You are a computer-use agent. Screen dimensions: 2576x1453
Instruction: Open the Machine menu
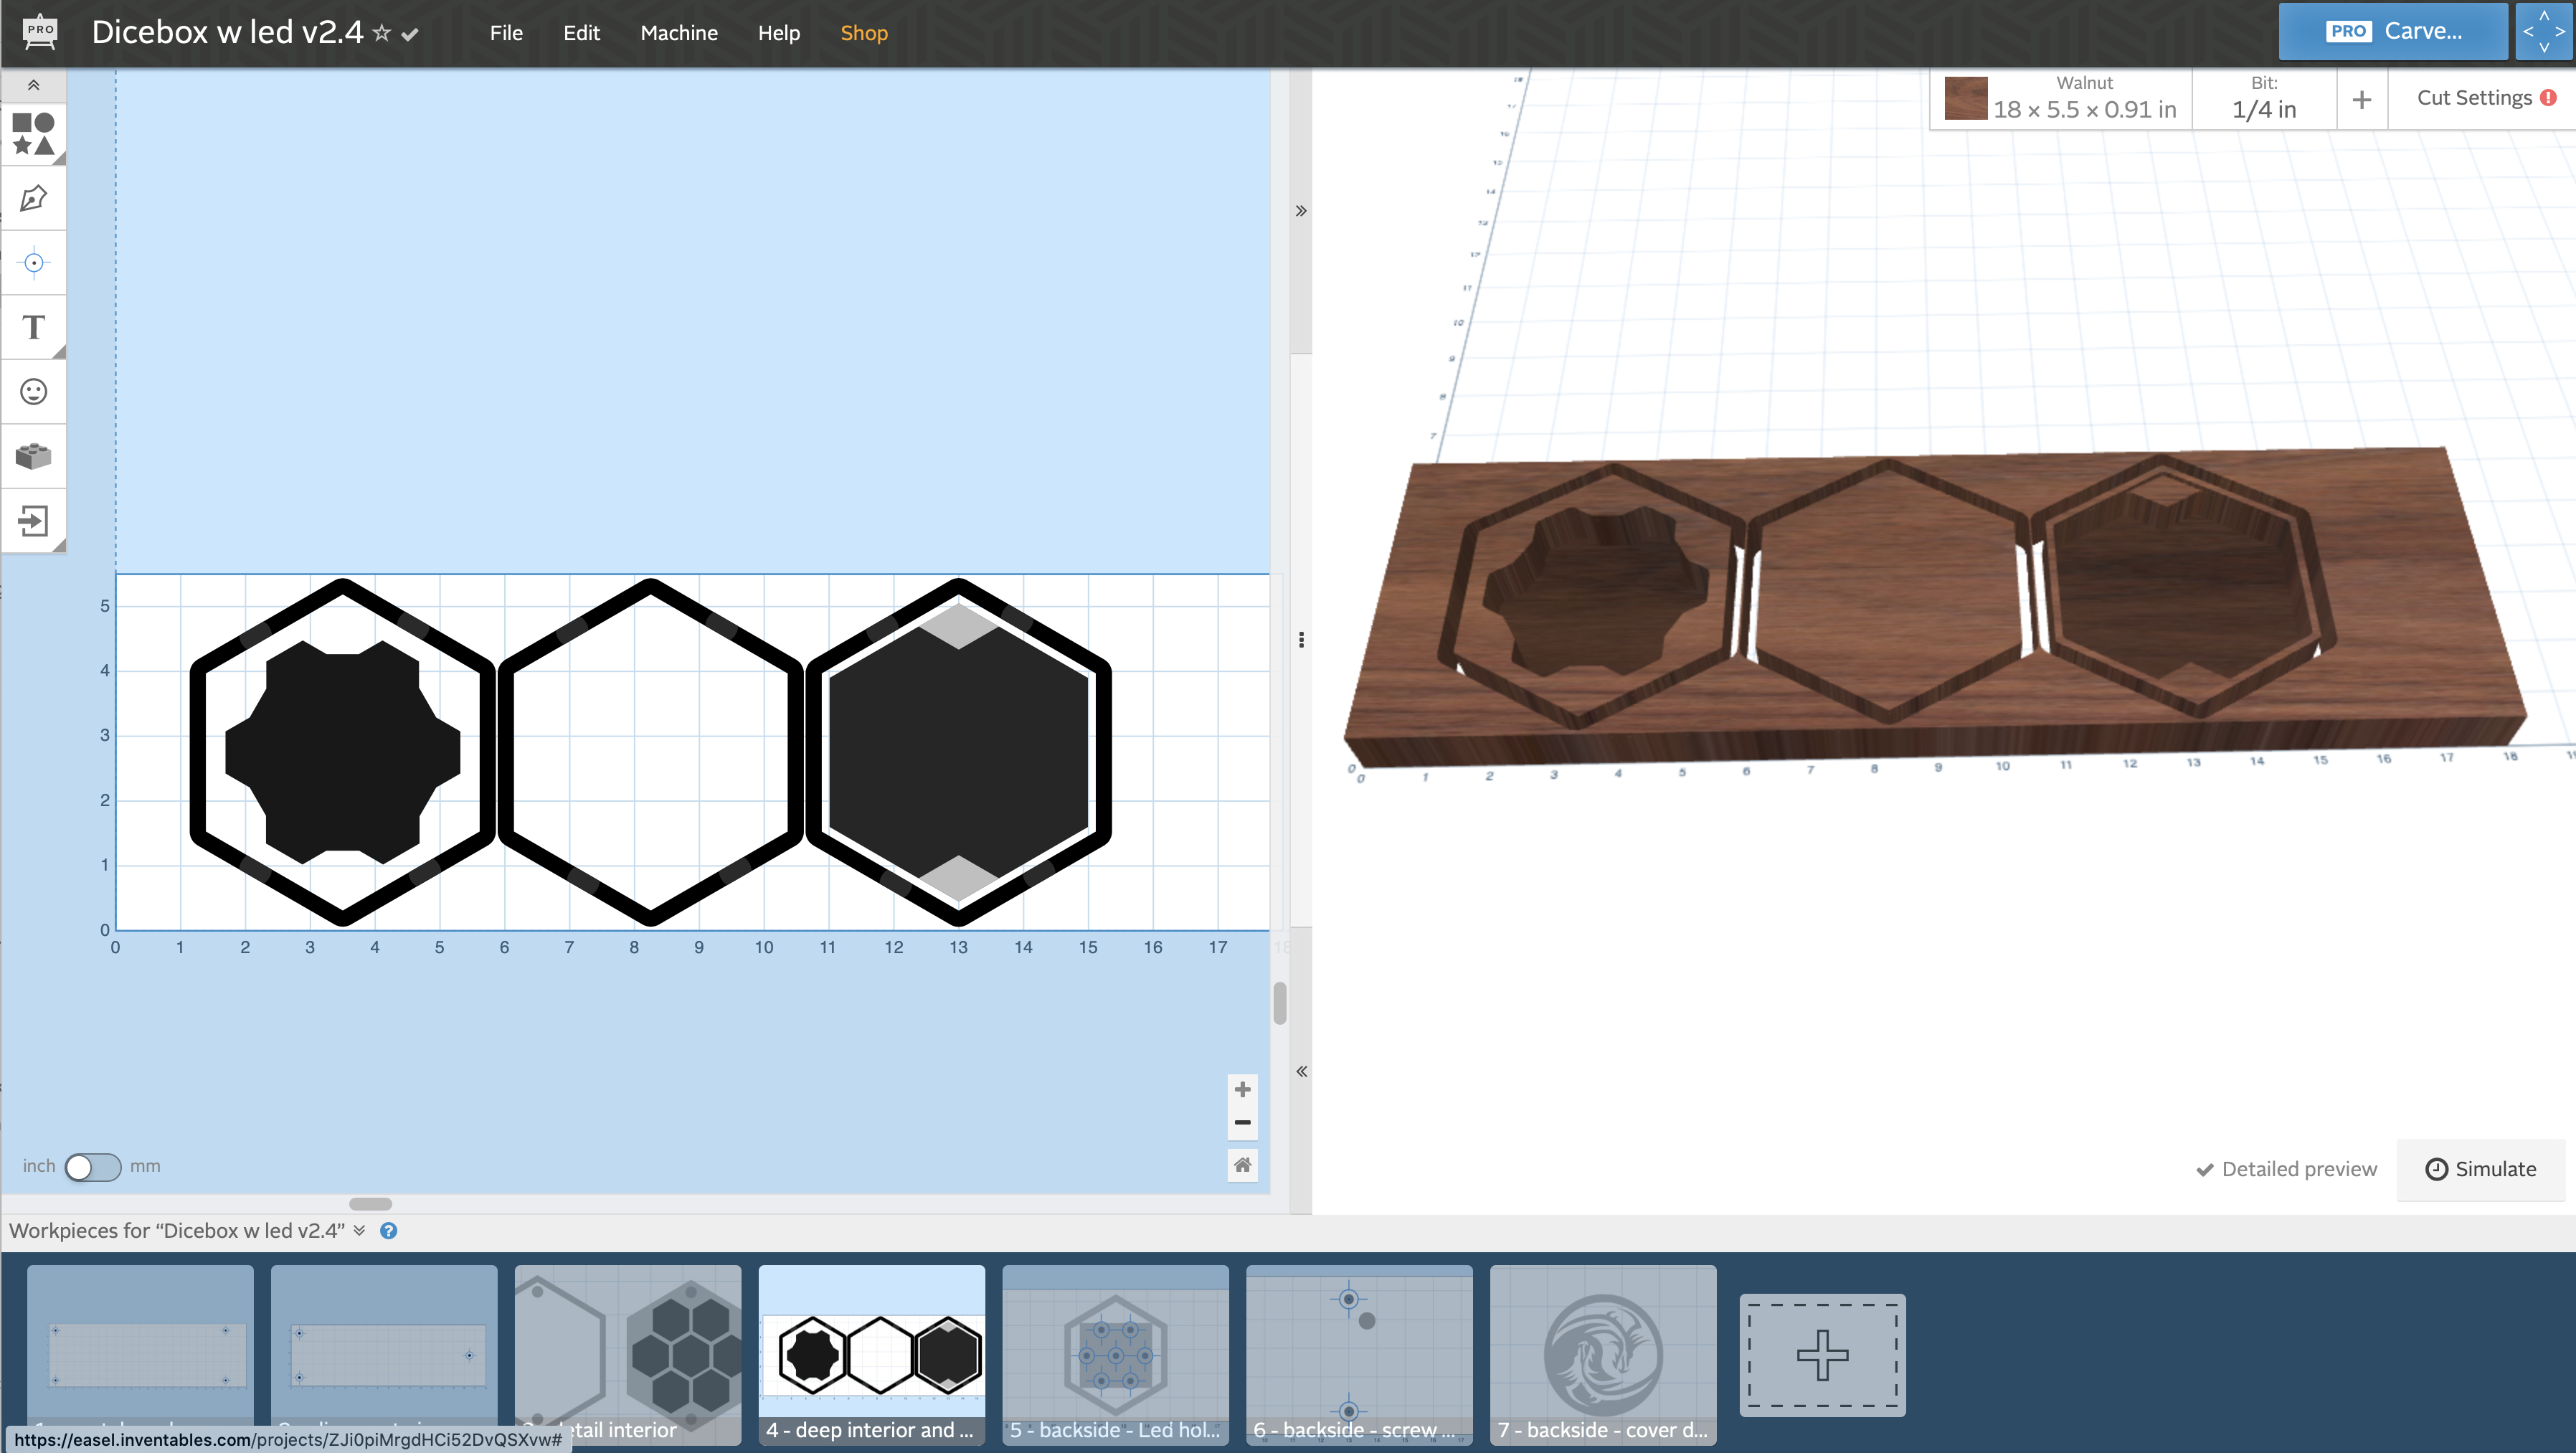(x=678, y=33)
